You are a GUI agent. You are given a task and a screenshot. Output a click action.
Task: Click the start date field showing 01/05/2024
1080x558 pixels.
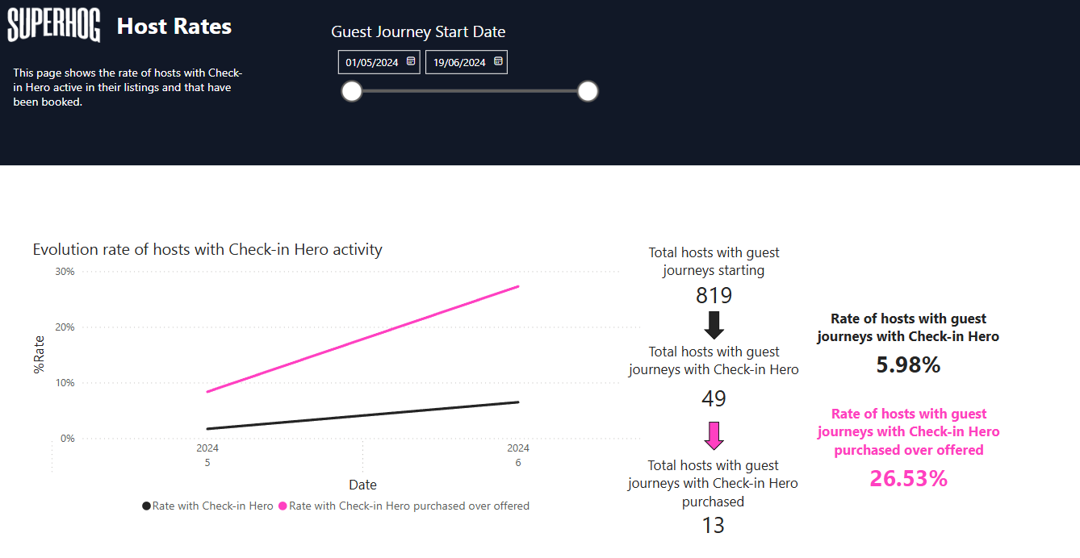(371, 62)
